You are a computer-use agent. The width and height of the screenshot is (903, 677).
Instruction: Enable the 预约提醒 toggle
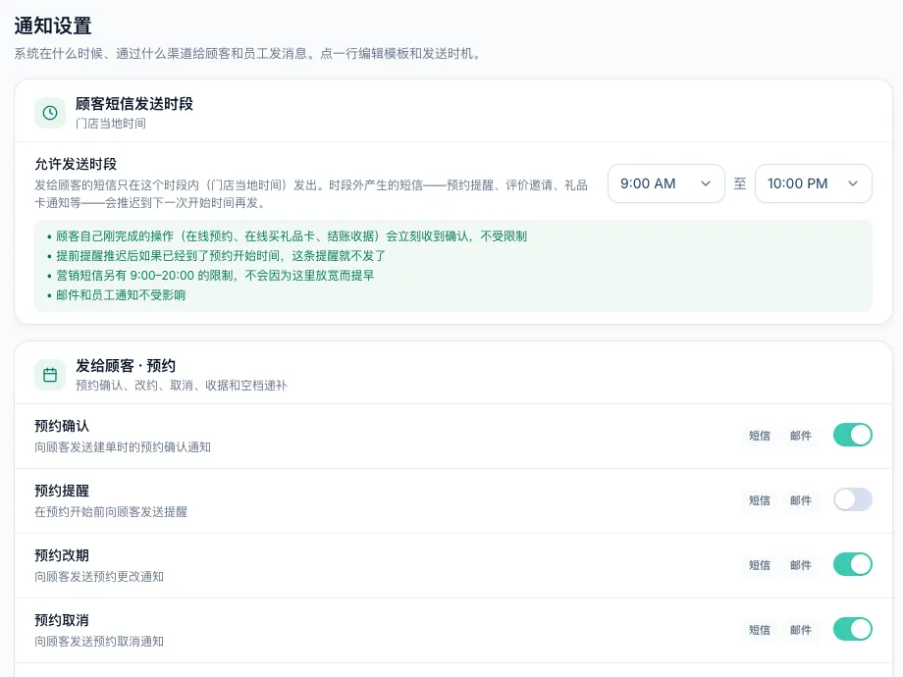coord(852,499)
